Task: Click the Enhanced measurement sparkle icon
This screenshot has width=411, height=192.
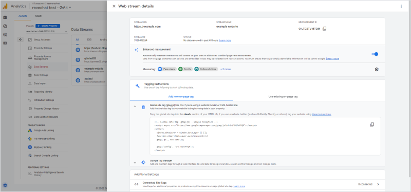Action: pyautogui.click(x=136, y=50)
